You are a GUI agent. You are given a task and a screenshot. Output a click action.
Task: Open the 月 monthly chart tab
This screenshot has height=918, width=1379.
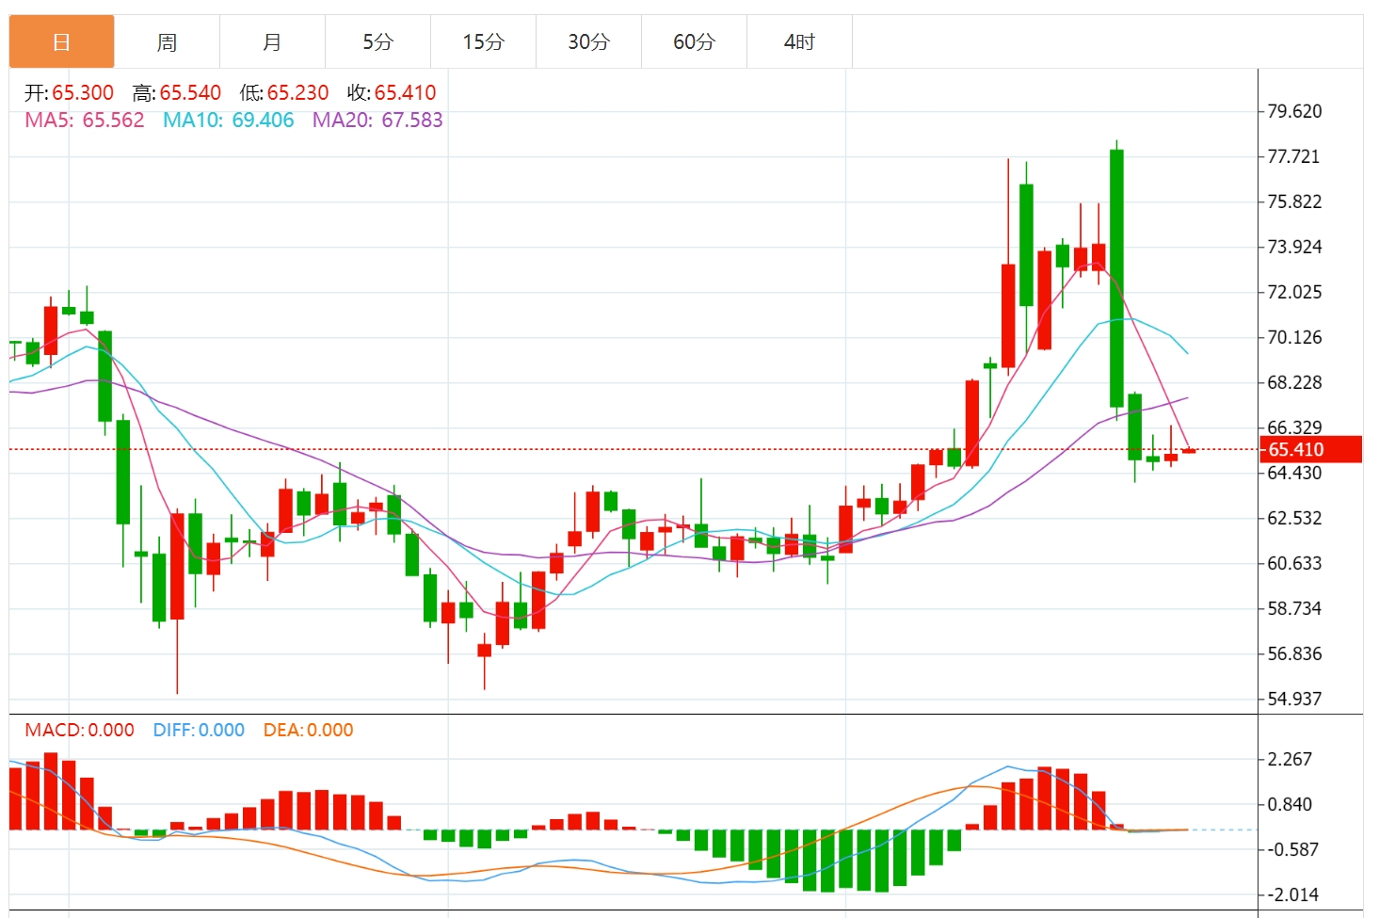coord(273,41)
